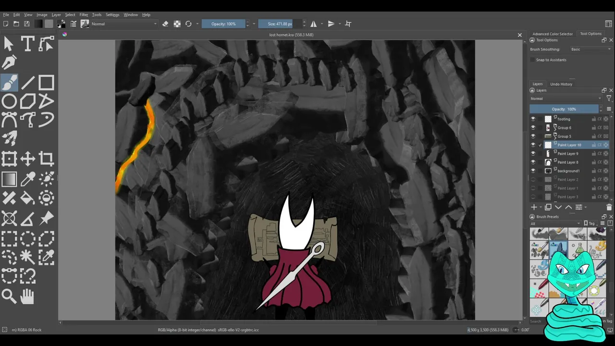Open layer properties dropdown arrow
The height and width of the screenshot is (346, 615).
586,207
